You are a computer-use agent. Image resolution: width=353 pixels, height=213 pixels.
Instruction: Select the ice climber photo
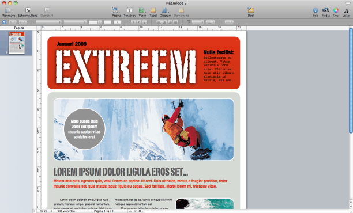click(144, 130)
